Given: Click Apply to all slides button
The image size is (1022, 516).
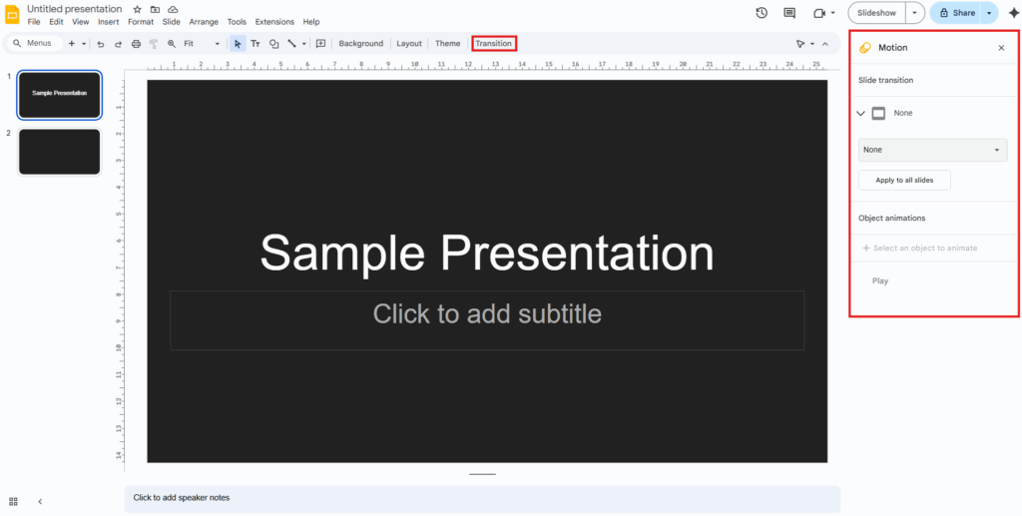Looking at the screenshot, I should (904, 181).
